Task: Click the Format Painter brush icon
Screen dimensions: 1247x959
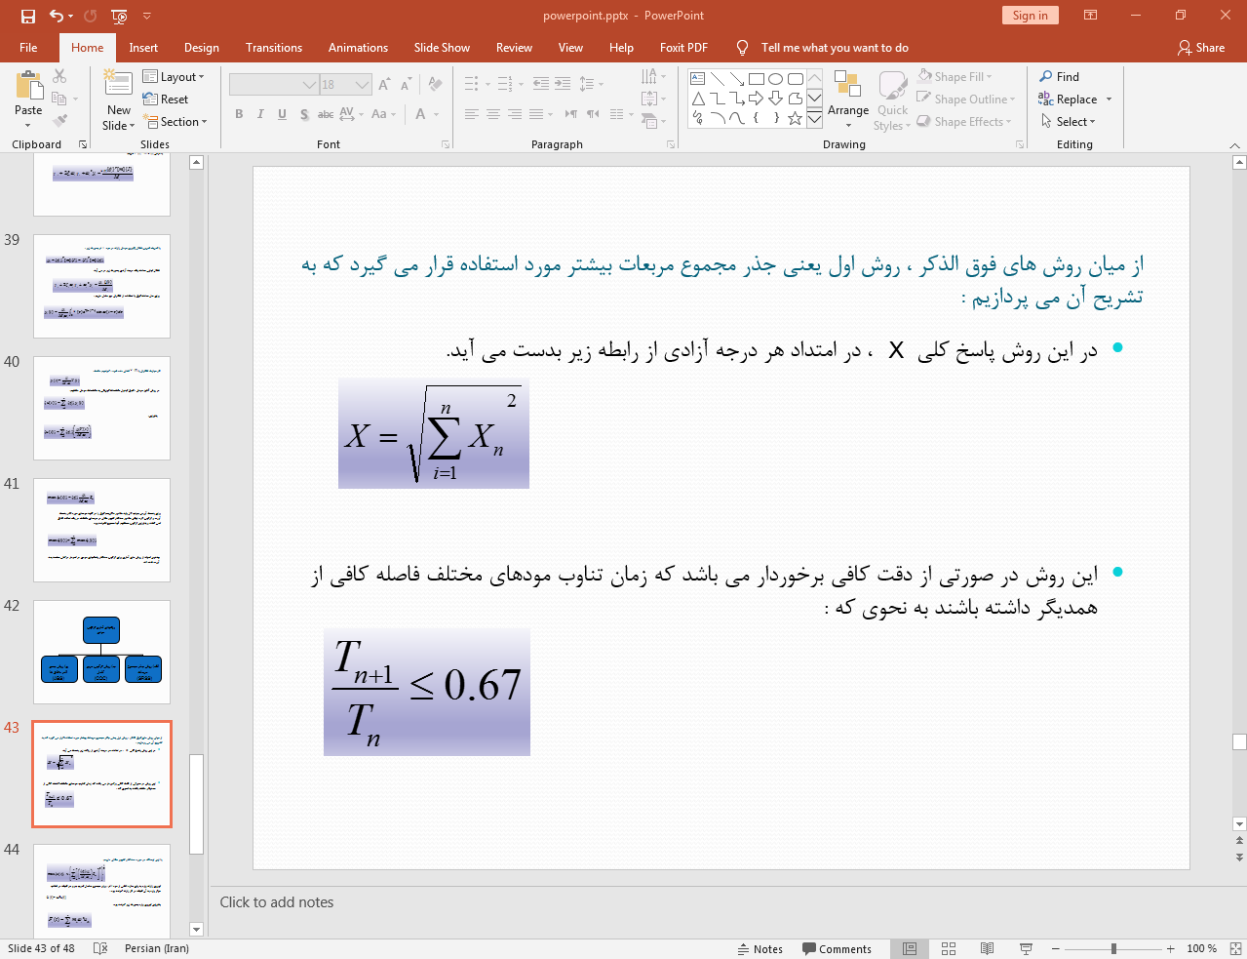Action: pos(59,121)
